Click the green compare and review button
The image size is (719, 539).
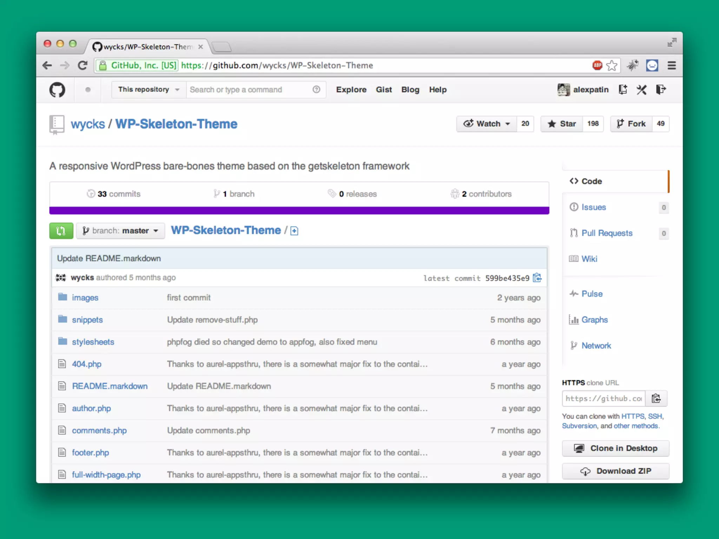pyautogui.click(x=61, y=231)
